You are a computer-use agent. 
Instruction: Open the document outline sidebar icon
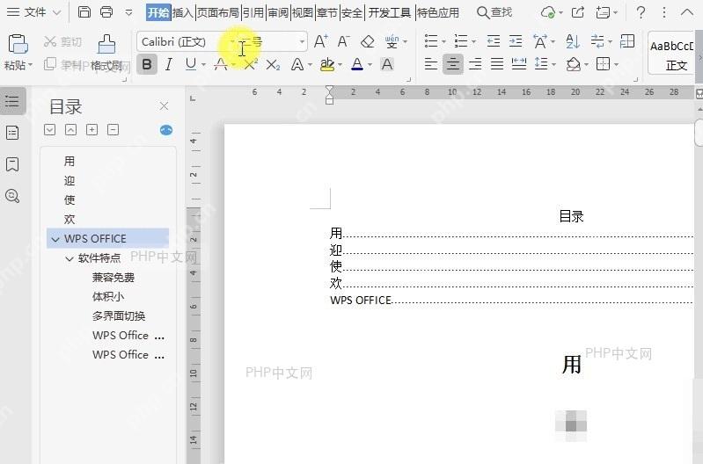click(12, 101)
